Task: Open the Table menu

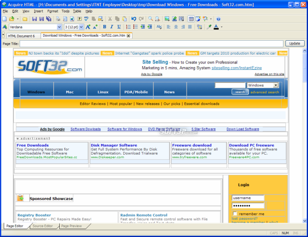Action: 77,11
